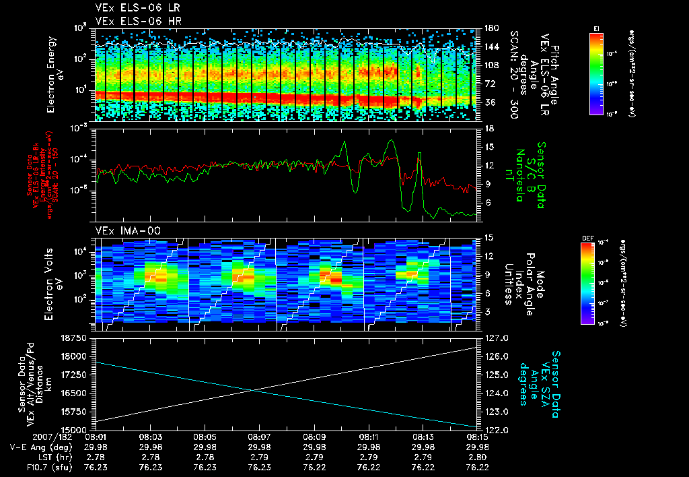Select the 'VEx ELS-06 LR' title
689x477 pixels.
(x=137, y=8)
